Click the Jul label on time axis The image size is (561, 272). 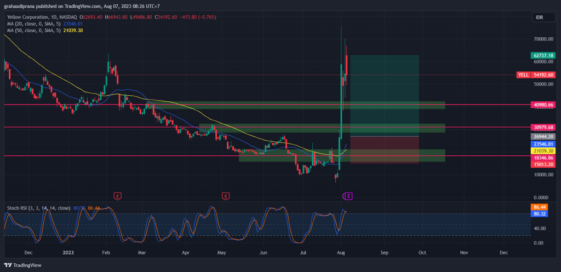point(304,252)
